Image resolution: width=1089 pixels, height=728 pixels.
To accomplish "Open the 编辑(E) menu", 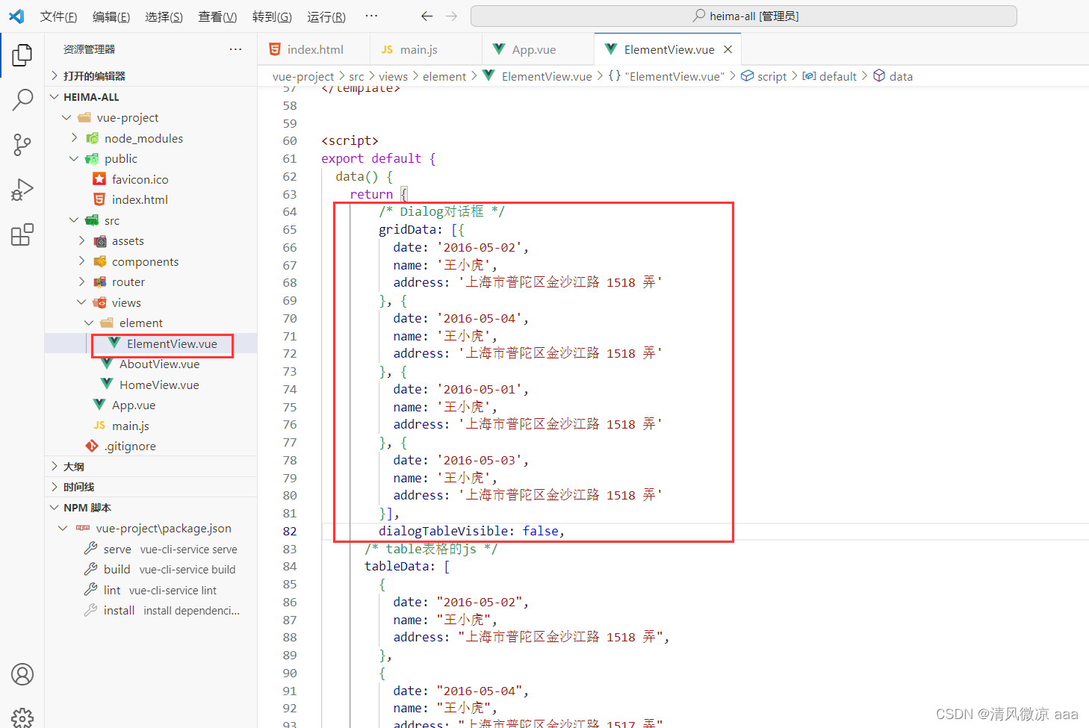I will pos(111,16).
